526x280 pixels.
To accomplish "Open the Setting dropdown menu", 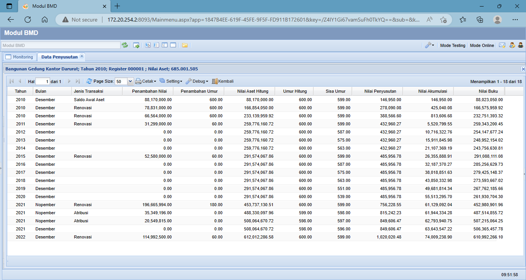I will click(171, 81).
